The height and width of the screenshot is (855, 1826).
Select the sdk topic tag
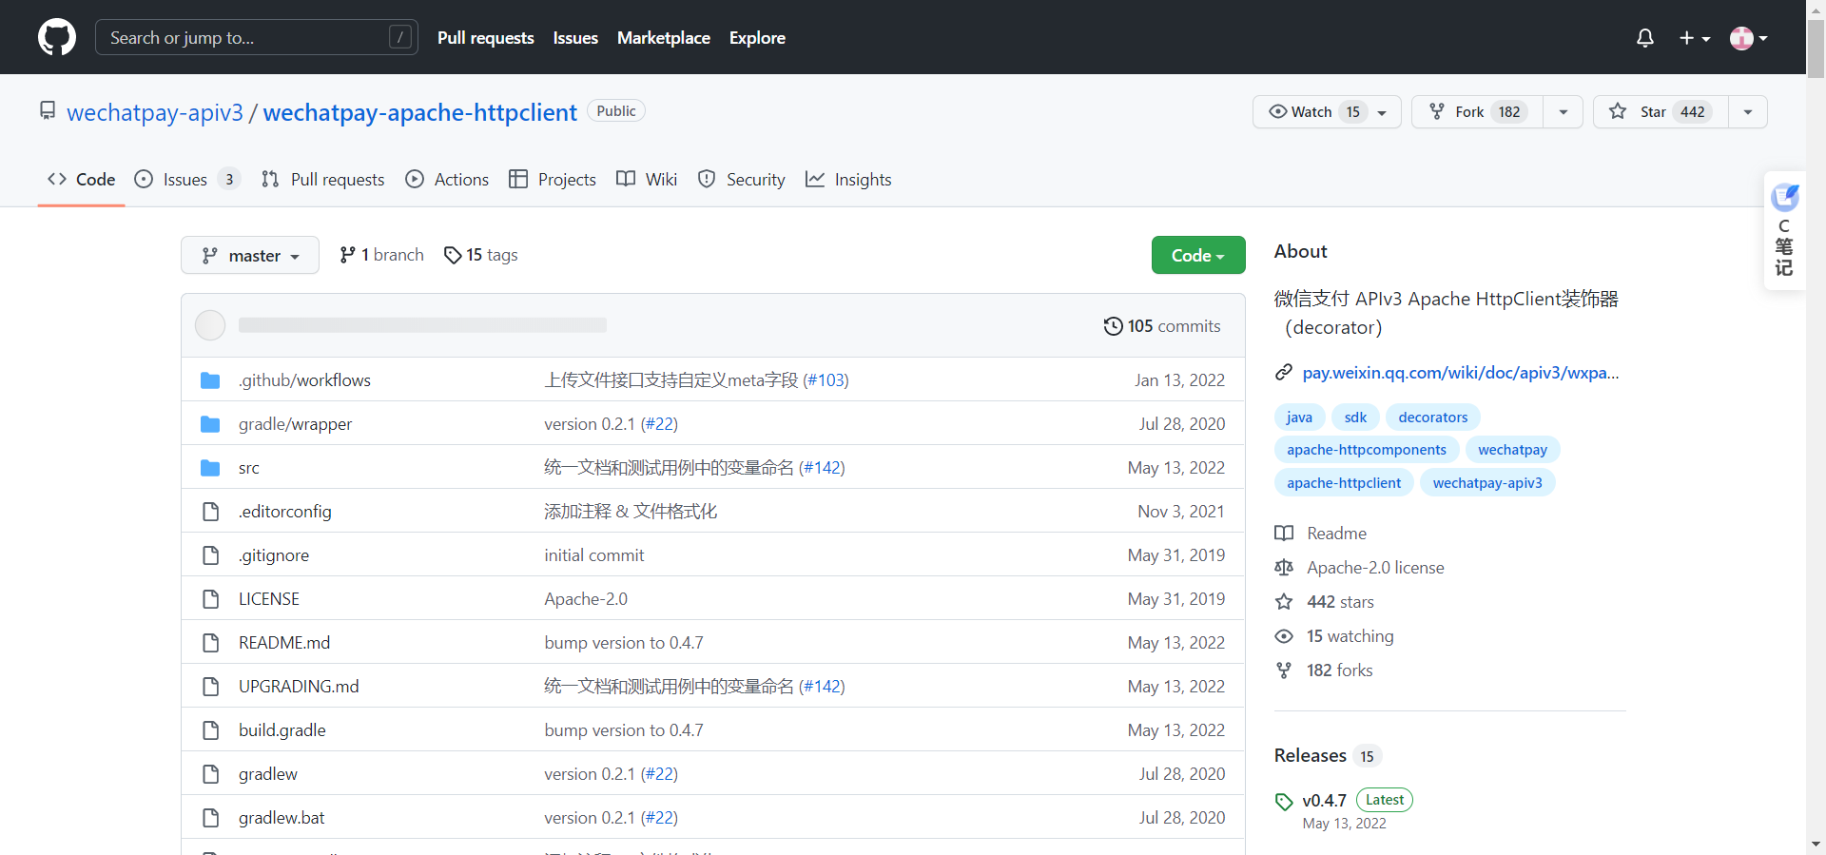point(1355,418)
